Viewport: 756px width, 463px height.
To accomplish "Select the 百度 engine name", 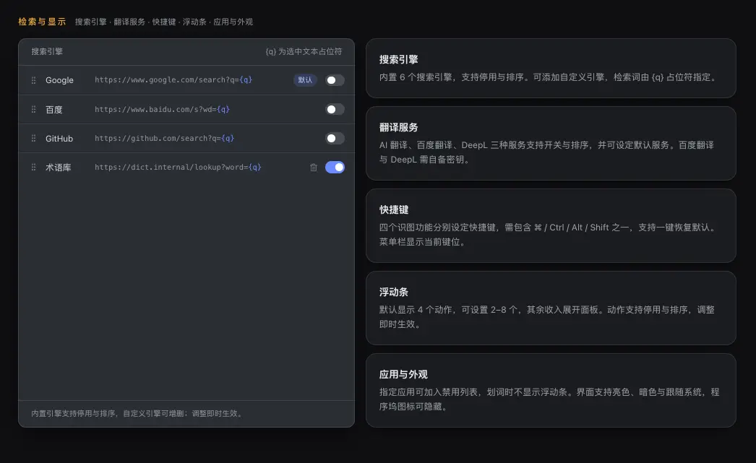I will (54, 109).
